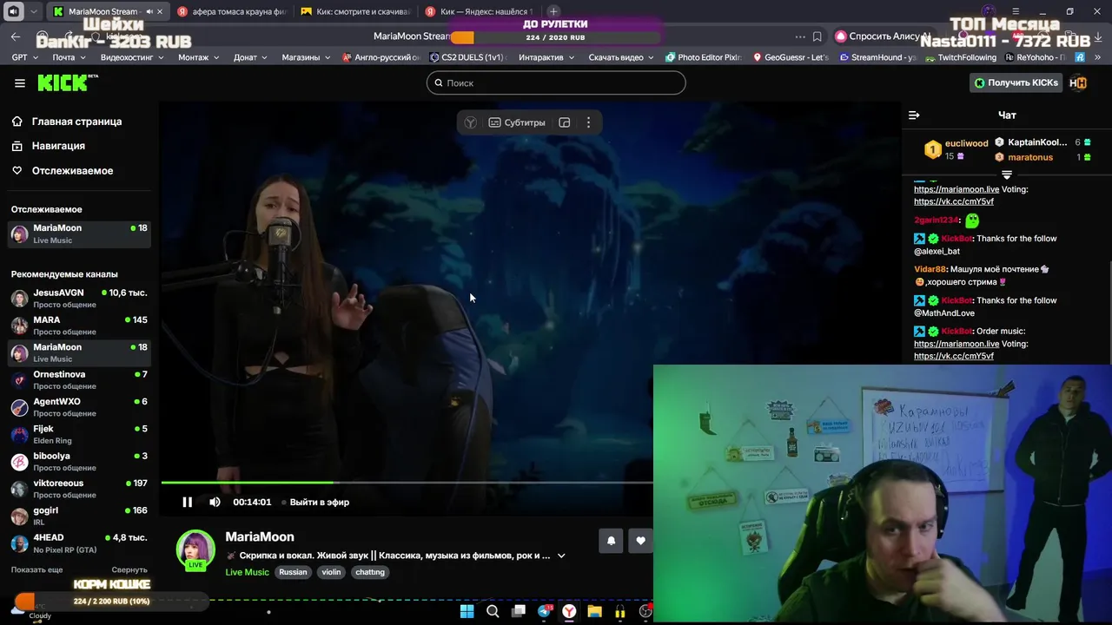
Task: Open MARA recommended channel
Action: click(x=78, y=326)
